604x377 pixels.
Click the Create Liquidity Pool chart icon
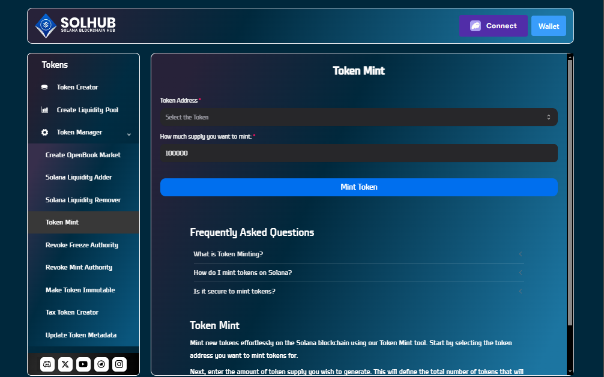click(44, 110)
